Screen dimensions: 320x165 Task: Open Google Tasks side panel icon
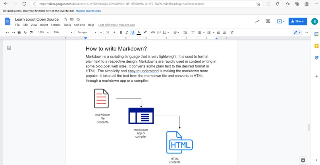pos(316,58)
